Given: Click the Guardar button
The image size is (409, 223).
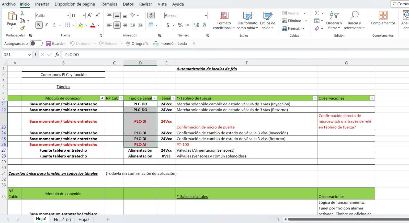Looking at the screenshot, I should (x=55, y=43).
